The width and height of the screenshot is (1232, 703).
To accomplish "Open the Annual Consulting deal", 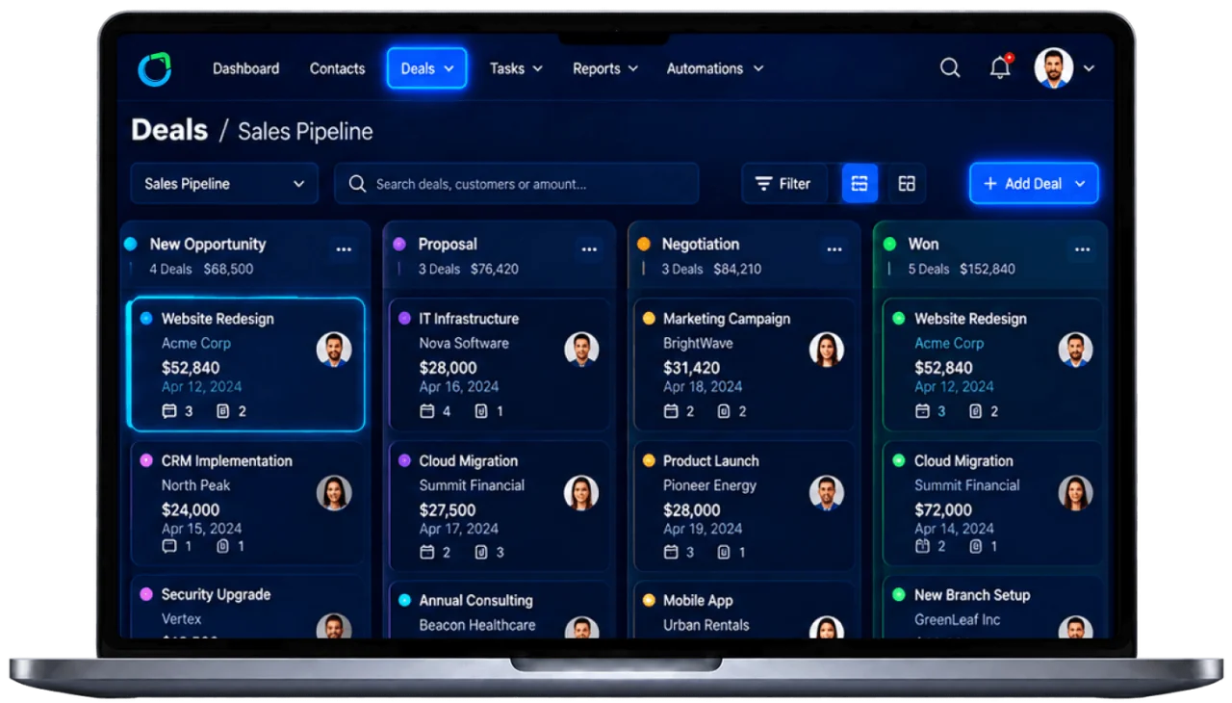I will (499, 610).
